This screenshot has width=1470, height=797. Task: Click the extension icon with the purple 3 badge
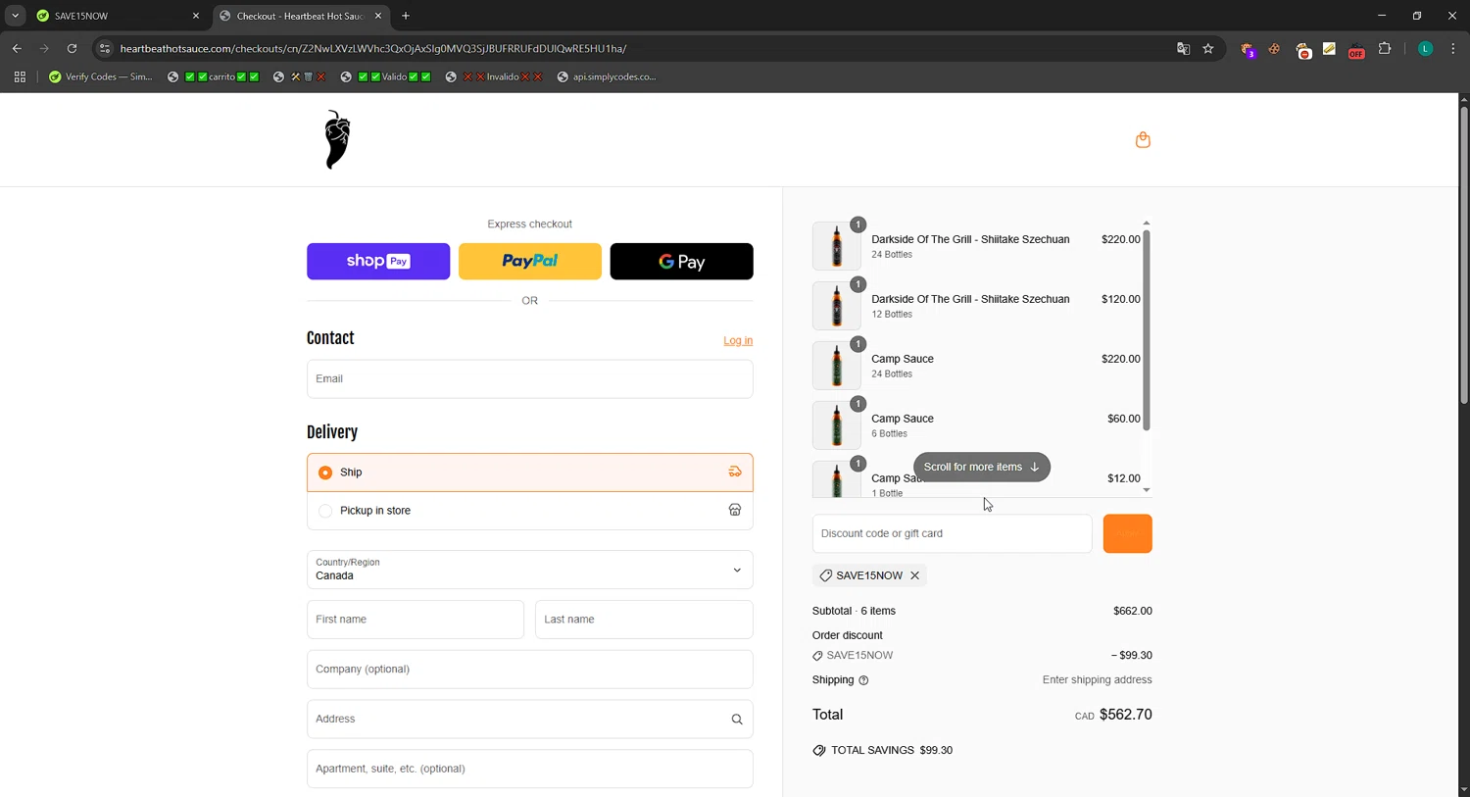coord(1248,49)
